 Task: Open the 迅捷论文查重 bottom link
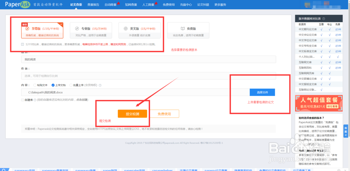click(x=189, y=170)
